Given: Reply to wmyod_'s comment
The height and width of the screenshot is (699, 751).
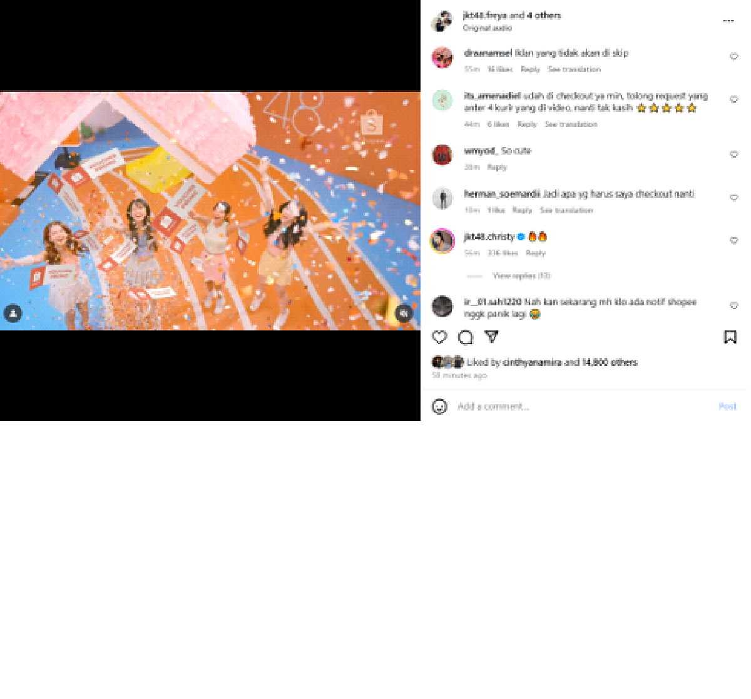Looking at the screenshot, I should pos(497,168).
